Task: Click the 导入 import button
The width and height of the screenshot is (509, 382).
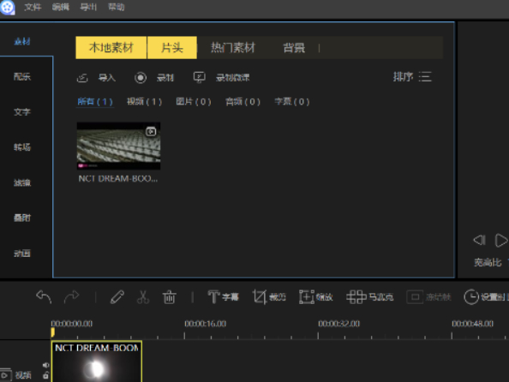Action: click(x=96, y=78)
